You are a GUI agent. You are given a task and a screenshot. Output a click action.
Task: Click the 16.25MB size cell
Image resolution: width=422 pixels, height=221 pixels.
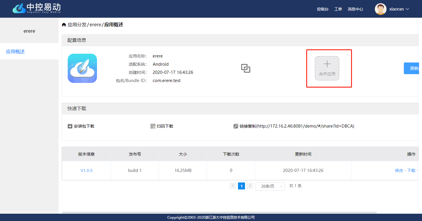pos(183,170)
